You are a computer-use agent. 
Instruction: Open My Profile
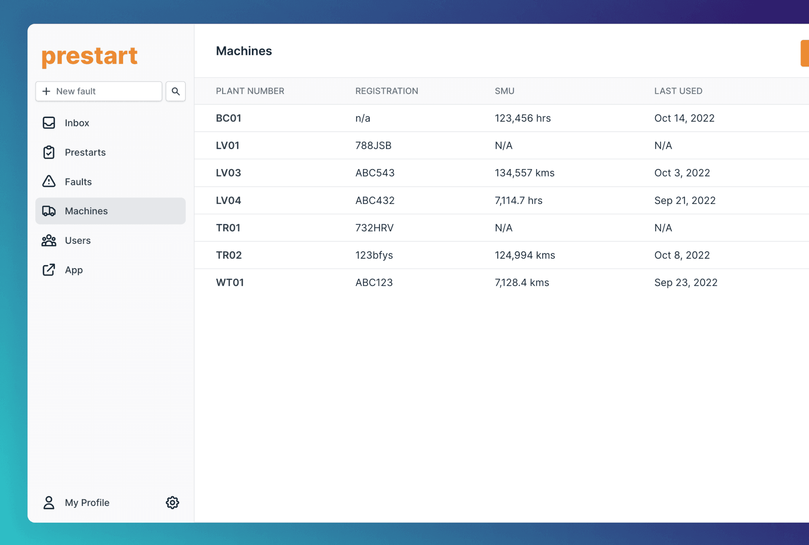coord(86,502)
